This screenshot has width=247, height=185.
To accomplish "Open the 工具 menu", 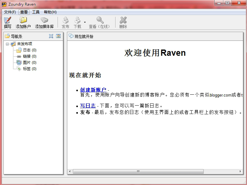I will pyautogui.click(x=36, y=12).
